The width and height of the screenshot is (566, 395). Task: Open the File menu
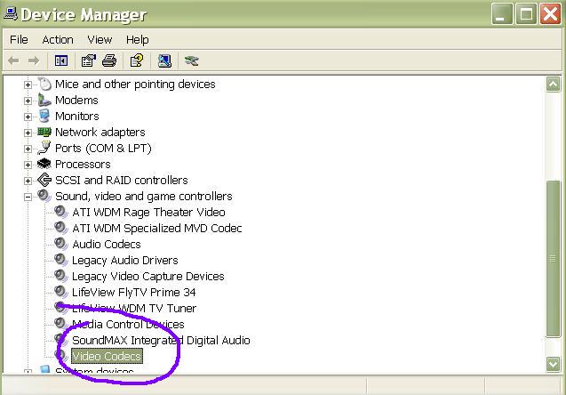pyautogui.click(x=19, y=39)
